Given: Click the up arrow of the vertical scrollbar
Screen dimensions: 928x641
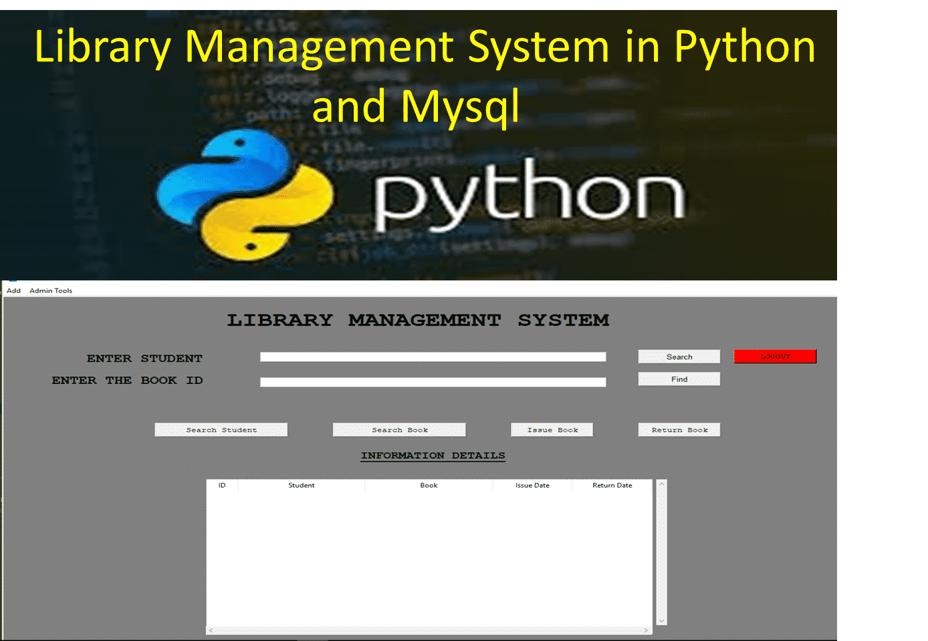Looking at the screenshot, I should pos(661,483).
